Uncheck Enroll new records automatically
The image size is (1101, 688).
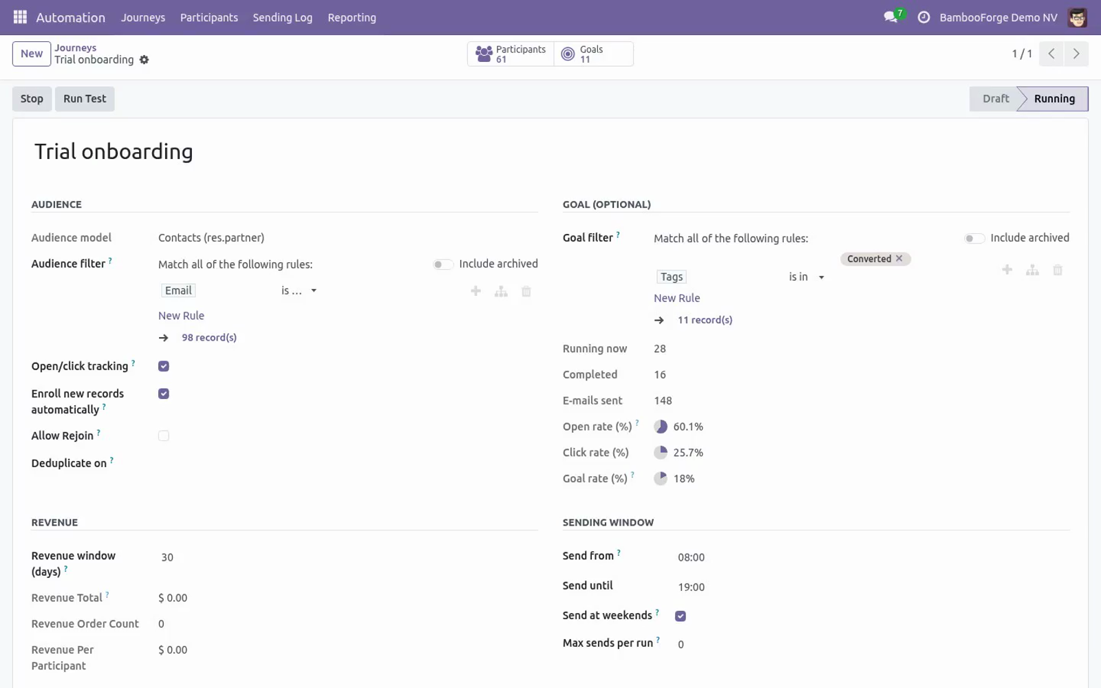click(164, 394)
